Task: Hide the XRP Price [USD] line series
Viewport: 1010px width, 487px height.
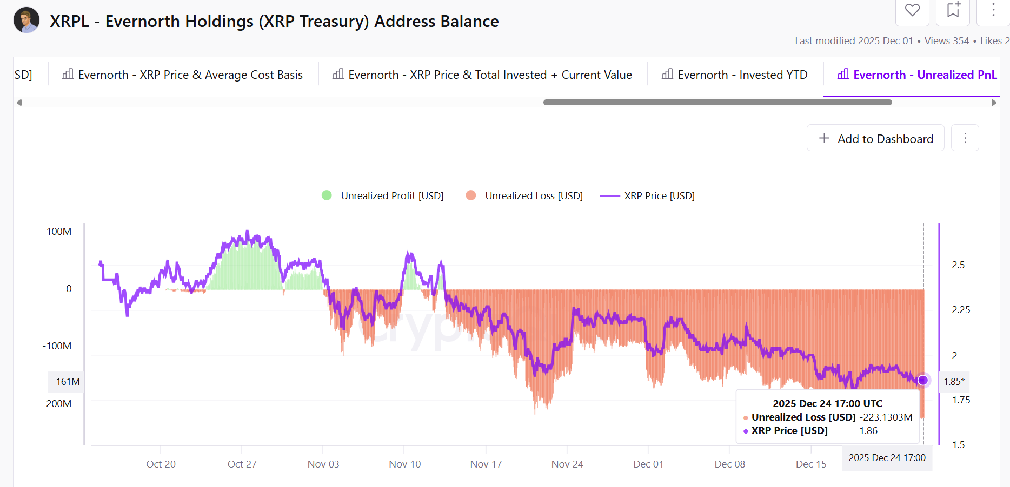Action: coord(648,195)
